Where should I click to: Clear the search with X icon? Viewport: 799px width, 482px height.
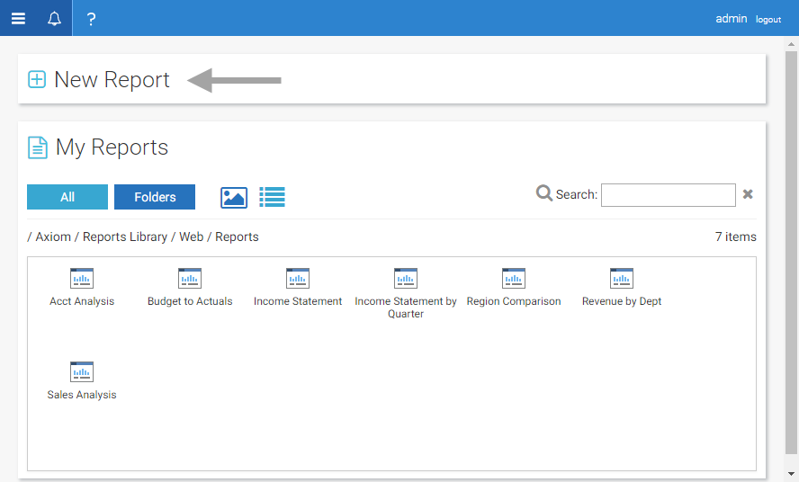(x=748, y=194)
